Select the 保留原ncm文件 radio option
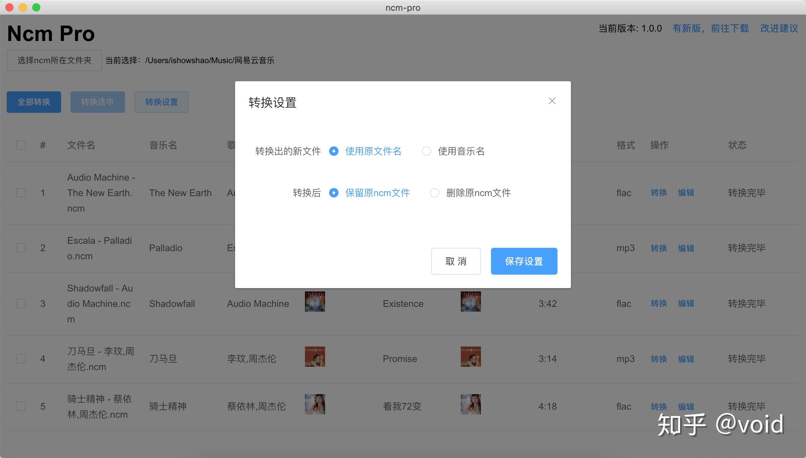The height and width of the screenshot is (458, 806). point(333,193)
